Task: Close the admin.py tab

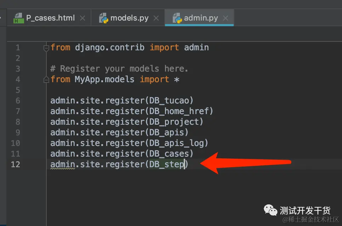Action: point(226,18)
